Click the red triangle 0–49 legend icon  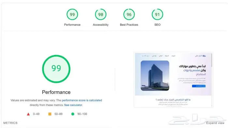click(28, 114)
